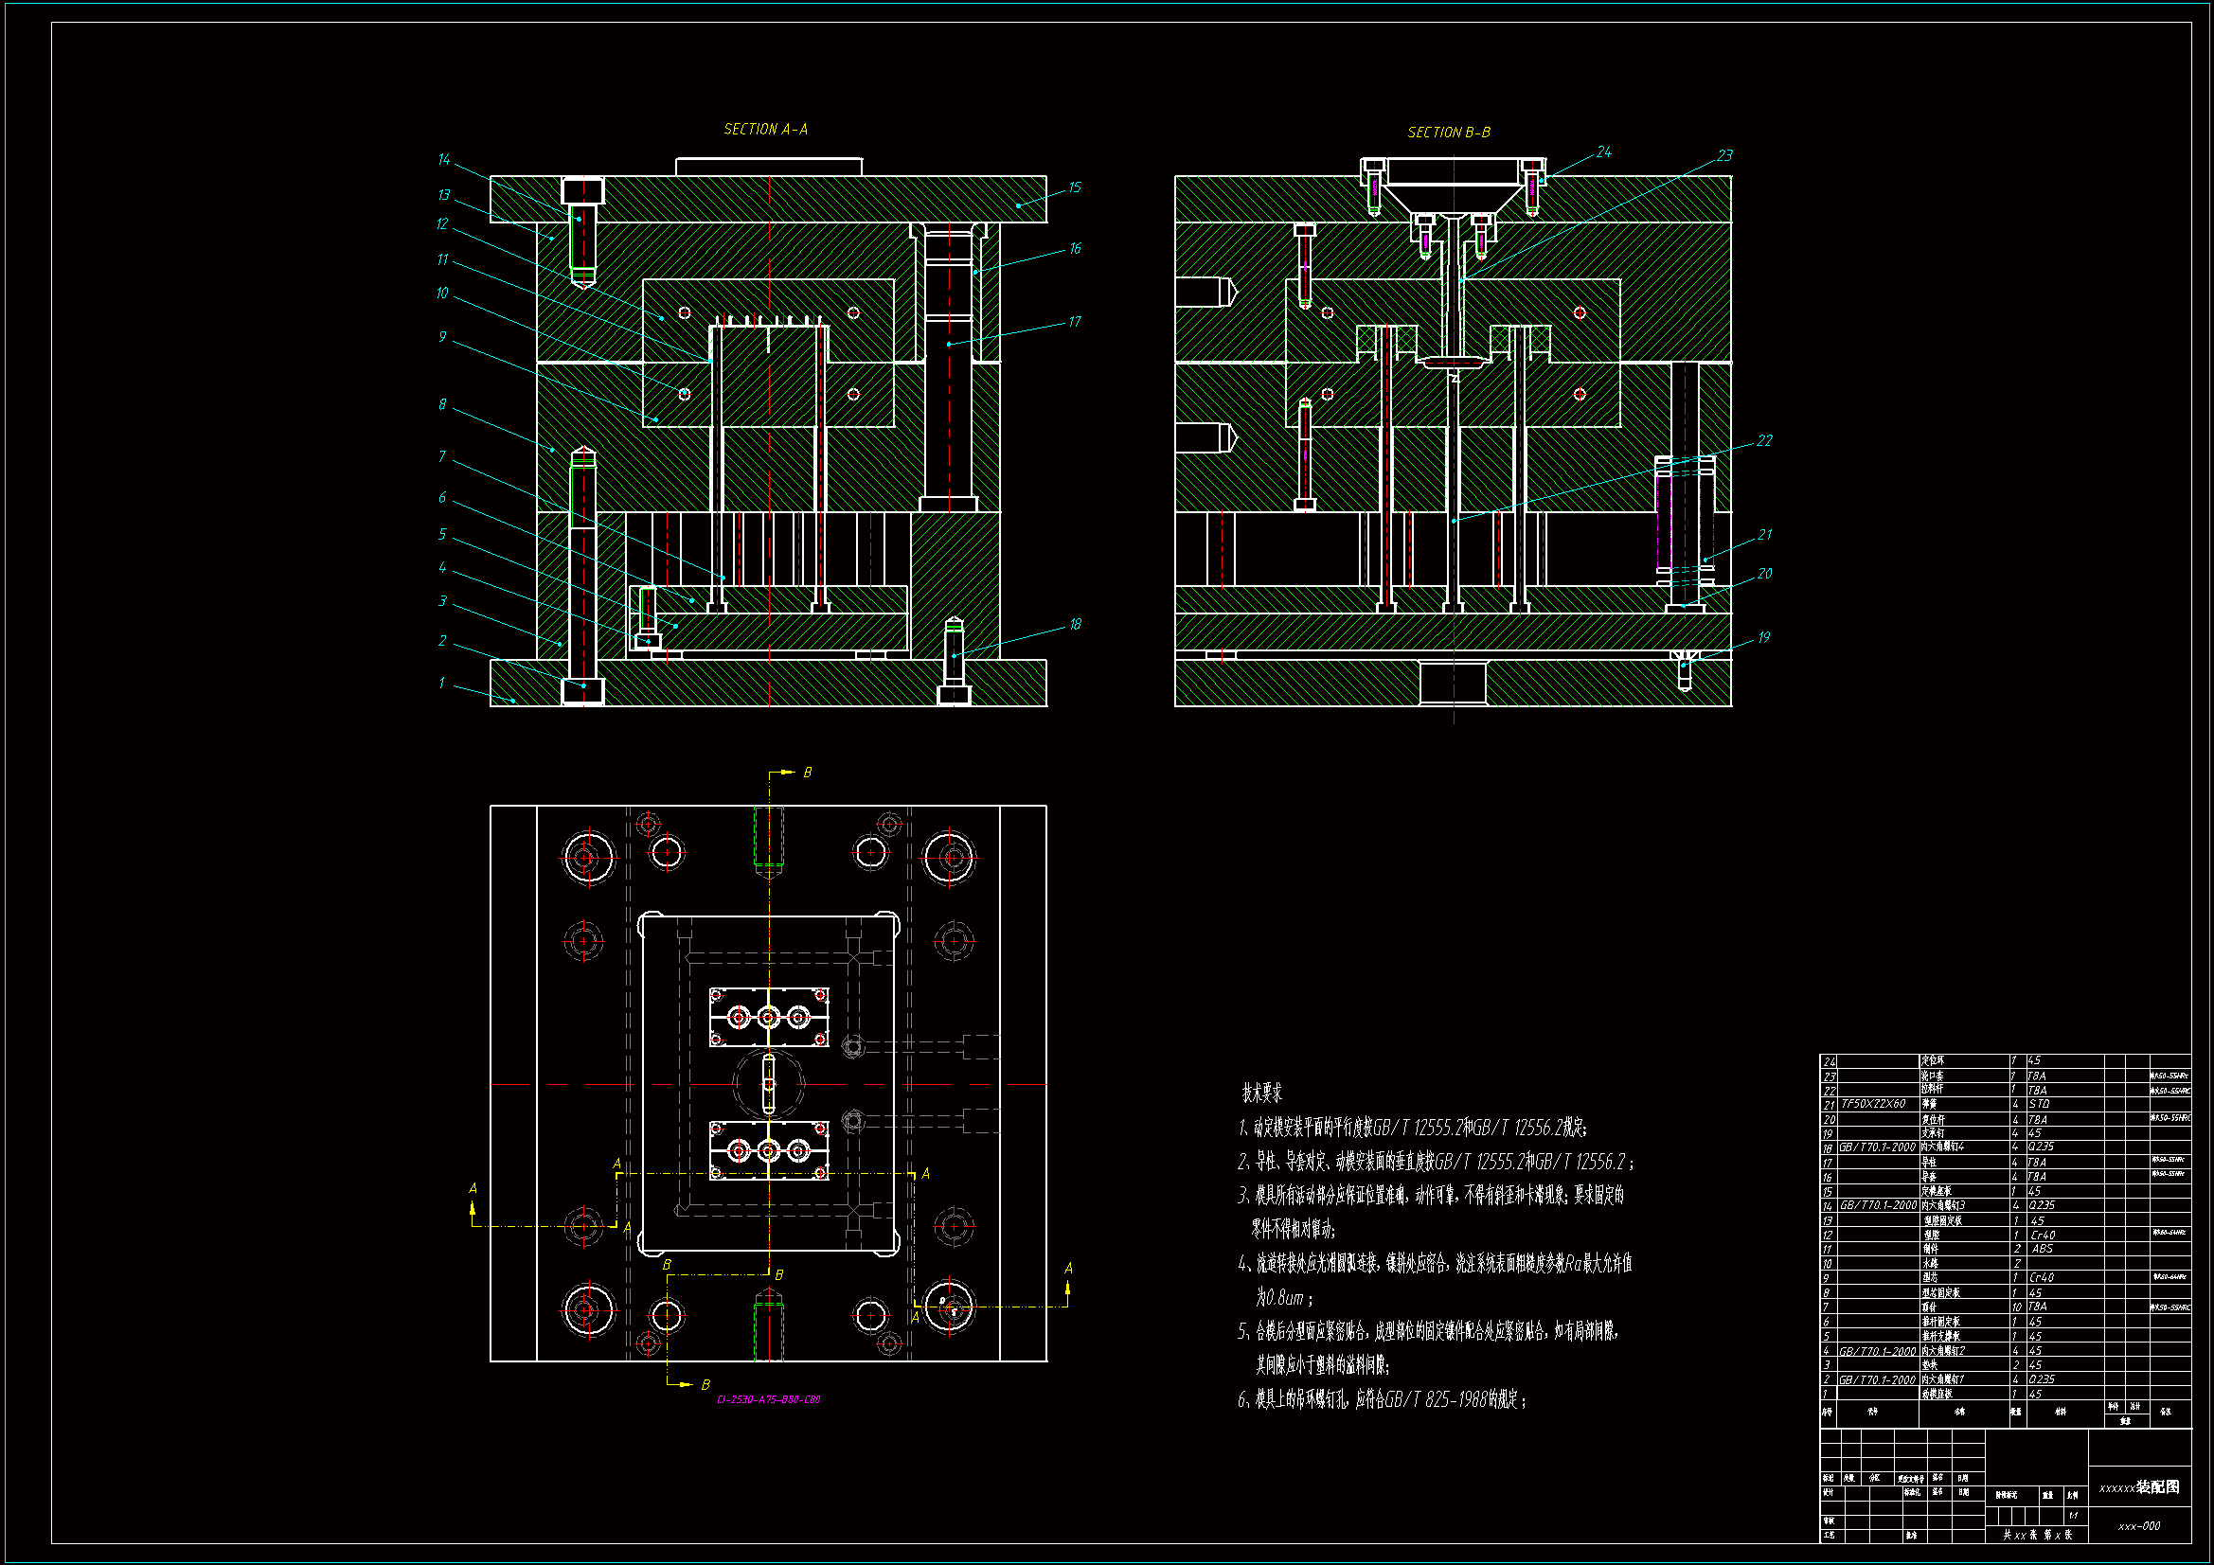Screen dimensions: 2214x1565
Task: Select part callout number 24
Action: click(x=1603, y=151)
